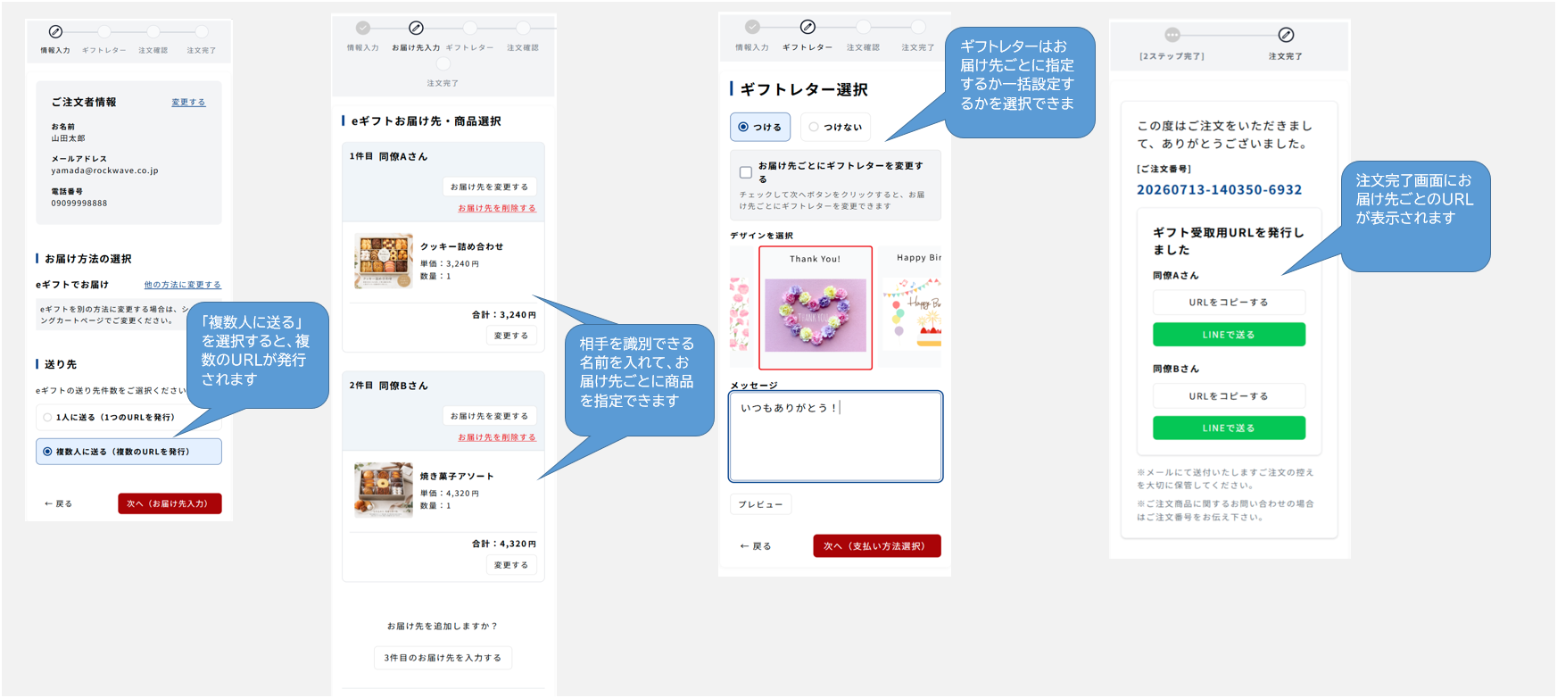The width and height of the screenshot is (1557, 698).
Task: Click ← 戻る on ギフトレター選択 screen
Action: click(x=755, y=546)
